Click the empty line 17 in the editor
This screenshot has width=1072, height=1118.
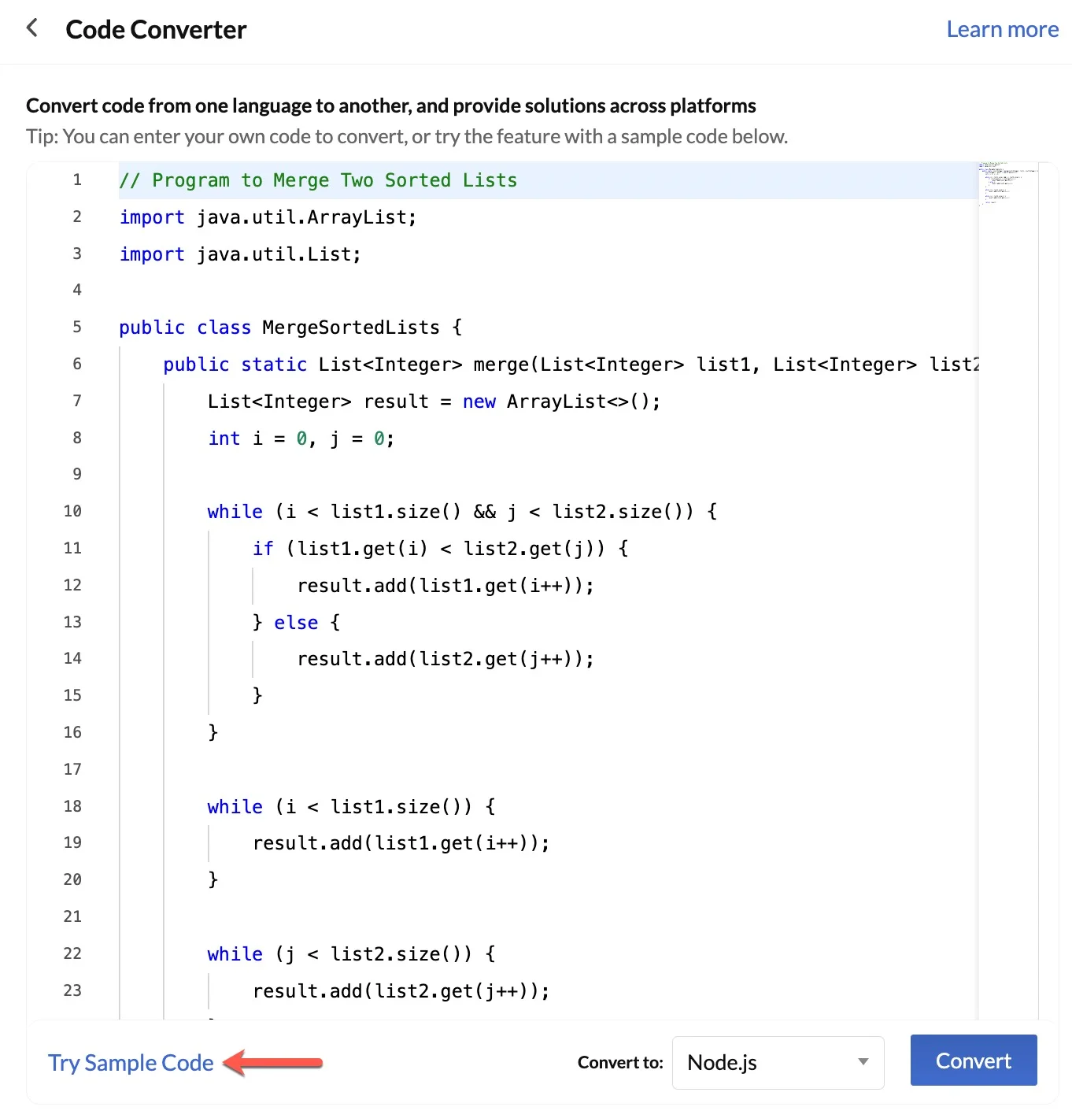[x=548, y=770]
